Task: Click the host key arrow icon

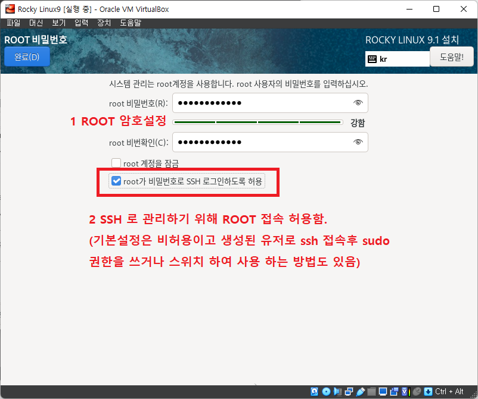Action: tap(428, 392)
